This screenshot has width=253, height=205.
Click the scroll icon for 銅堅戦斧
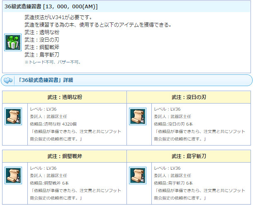pos(13,175)
